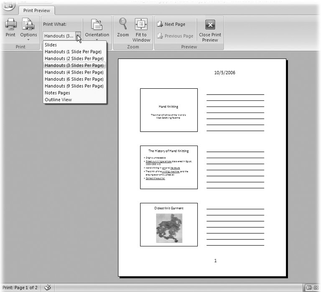This screenshot has height=292, width=321.
Task: Choose Notes Pages from the list
Action: click(x=57, y=93)
